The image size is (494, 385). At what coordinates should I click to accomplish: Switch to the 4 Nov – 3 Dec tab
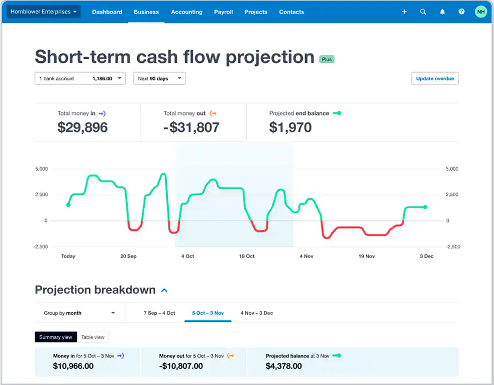(x=257, y=312)
